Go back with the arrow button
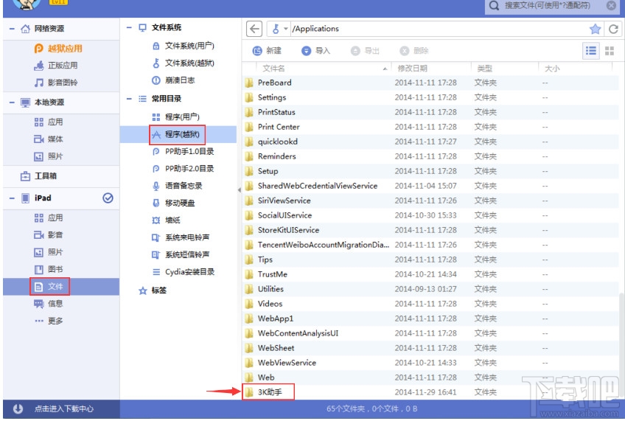This screenshot has width=625, height=421. coord(254,29)
